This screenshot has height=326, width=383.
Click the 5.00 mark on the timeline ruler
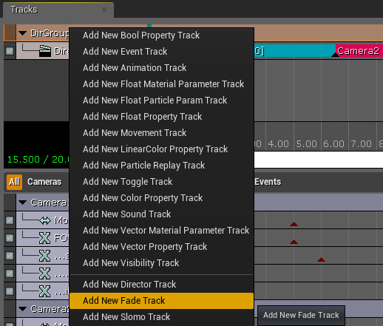coord(306,143)
